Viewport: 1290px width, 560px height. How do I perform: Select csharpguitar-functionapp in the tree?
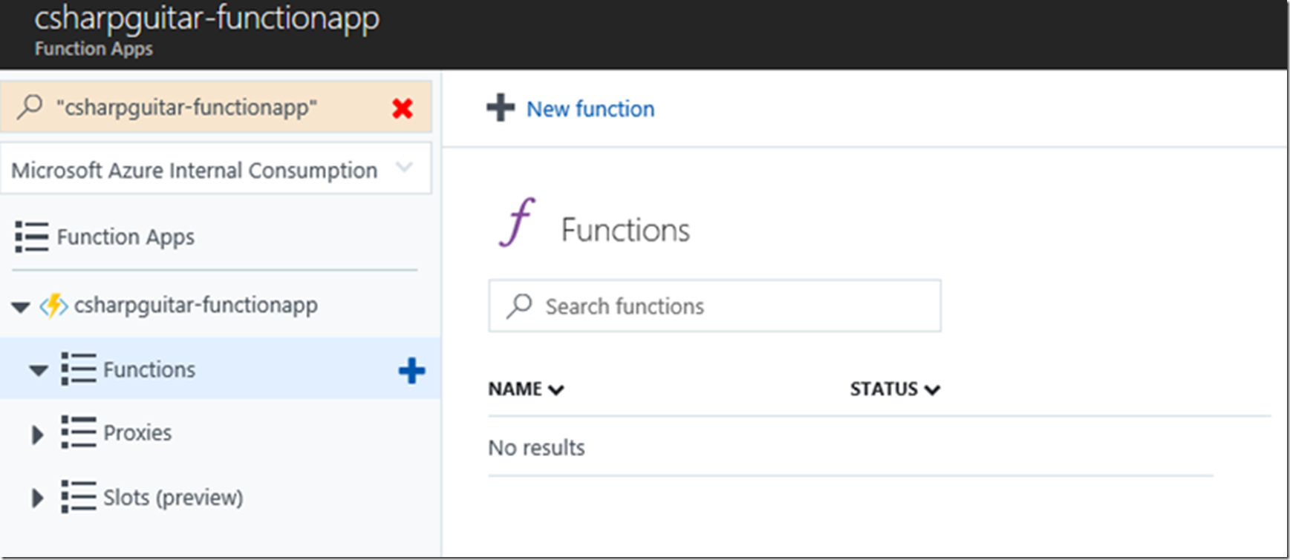(x=195, y=306)
